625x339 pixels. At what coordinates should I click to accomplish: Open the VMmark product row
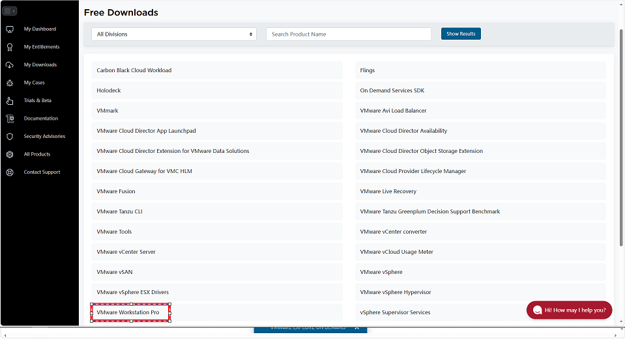[217, 111]
